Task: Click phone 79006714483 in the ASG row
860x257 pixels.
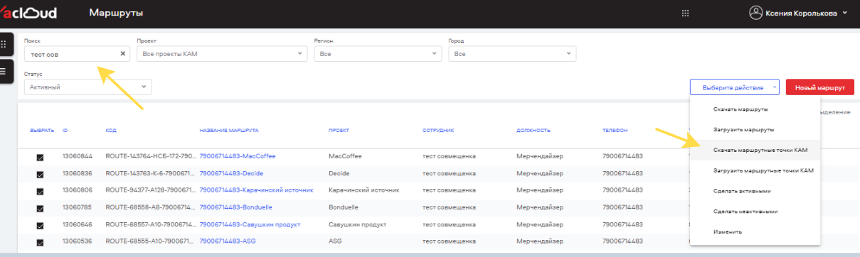Action: pos(622,241)
